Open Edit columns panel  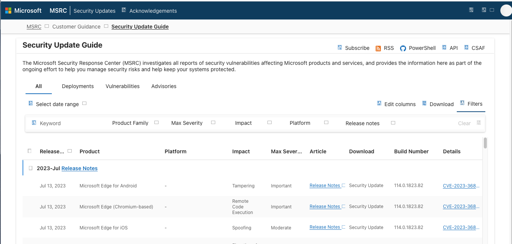click(x=396, y=104)
